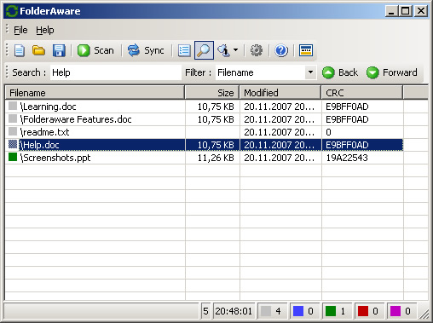Open a project with the folder icon
The height and width of the screenshot is (323, 433).
click(x=38, y=50)
